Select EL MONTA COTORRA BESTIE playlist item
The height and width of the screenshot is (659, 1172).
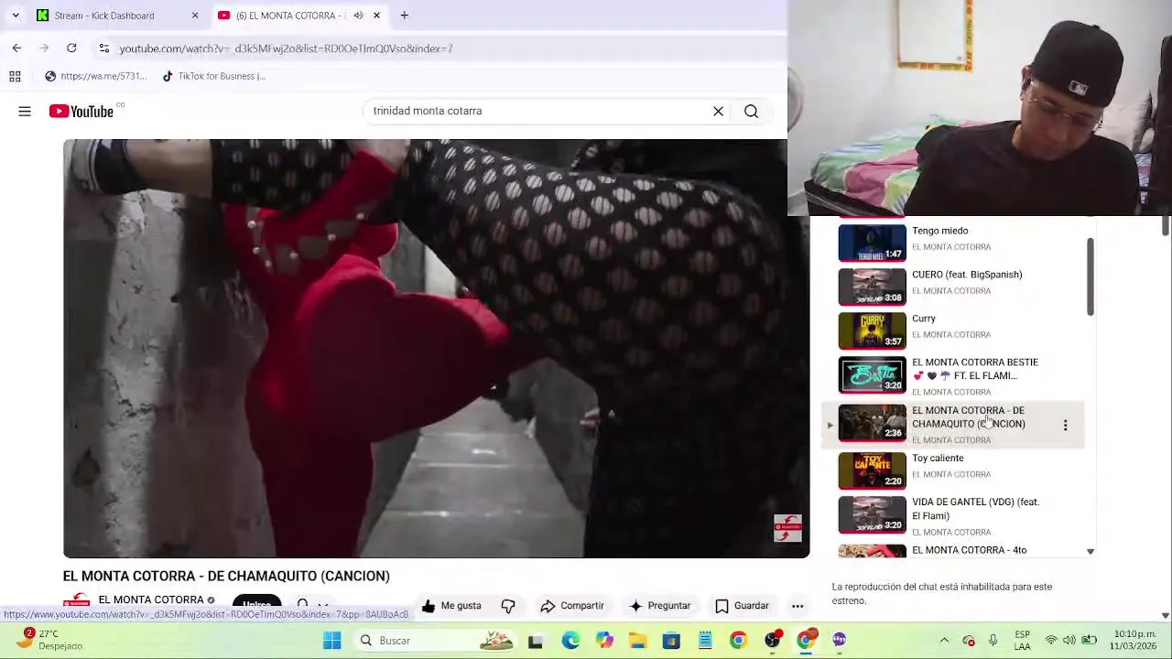click(x=952, y=375)
